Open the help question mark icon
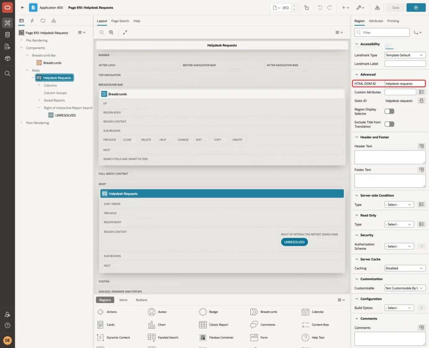 pos(8,325)
